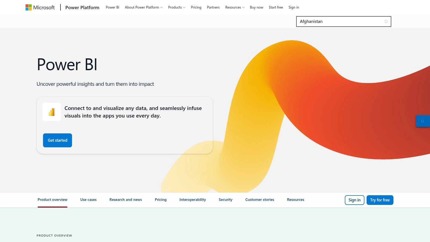The height and width of the screenshot is (242, 430).
Task: Expand the About Power Platform dropdown
Action: click(143, 7)
